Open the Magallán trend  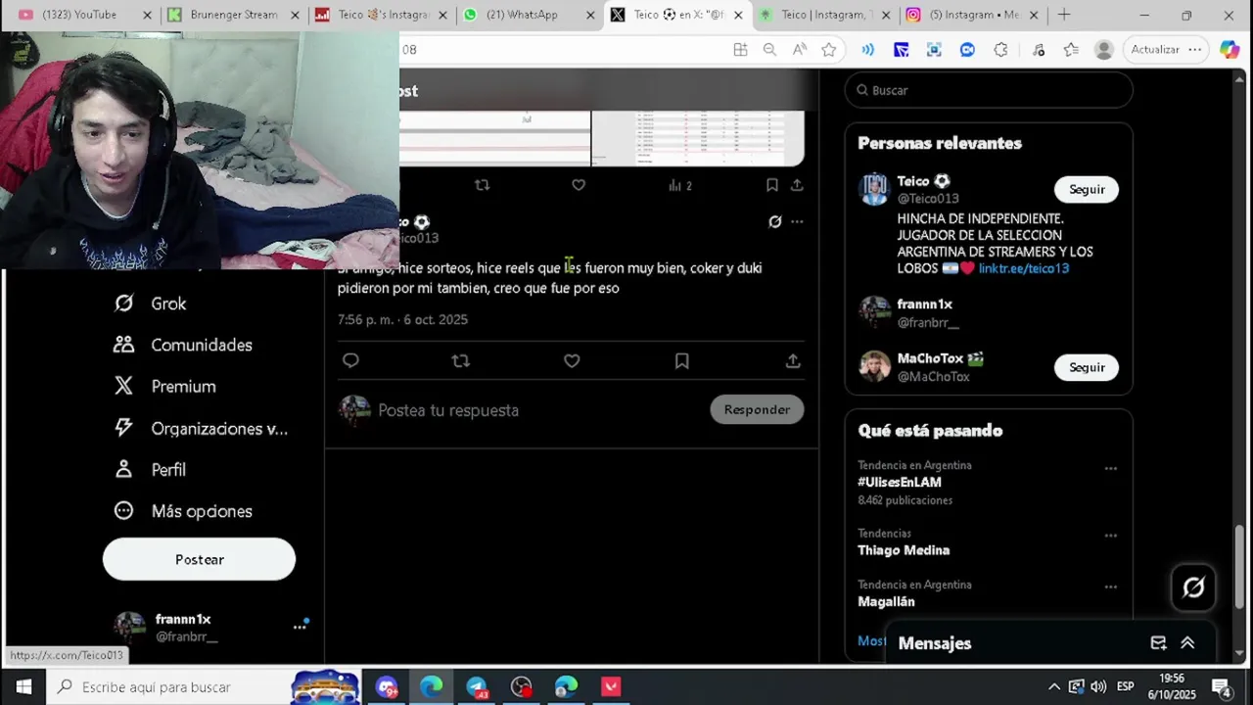pos(886,601)
